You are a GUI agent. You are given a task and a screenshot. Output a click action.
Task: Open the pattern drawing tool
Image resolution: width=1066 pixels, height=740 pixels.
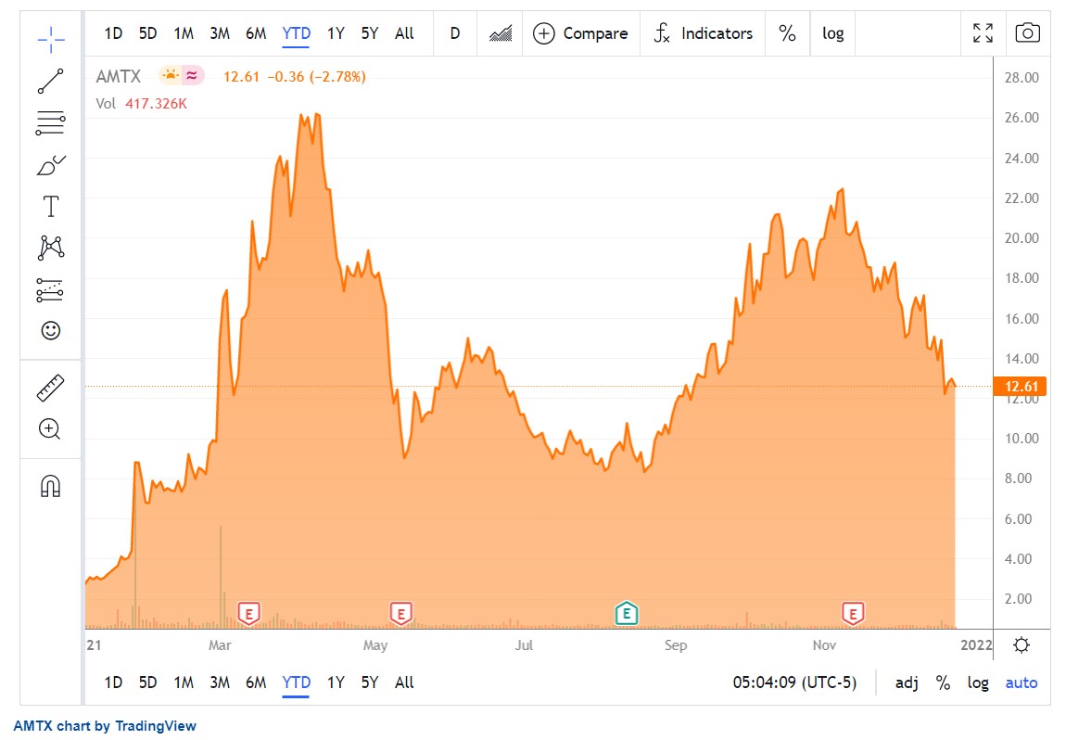click(x=51, y=248)
